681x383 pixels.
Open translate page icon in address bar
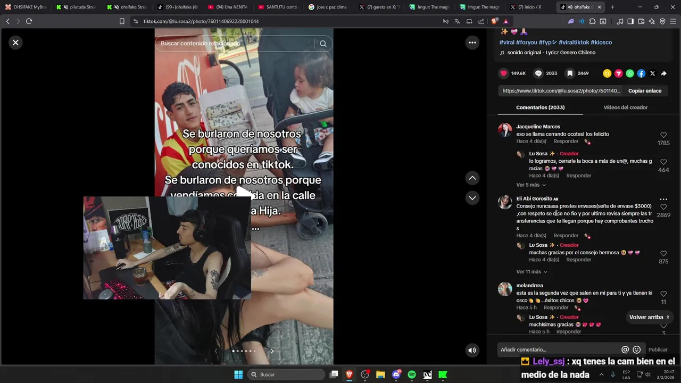457,21
